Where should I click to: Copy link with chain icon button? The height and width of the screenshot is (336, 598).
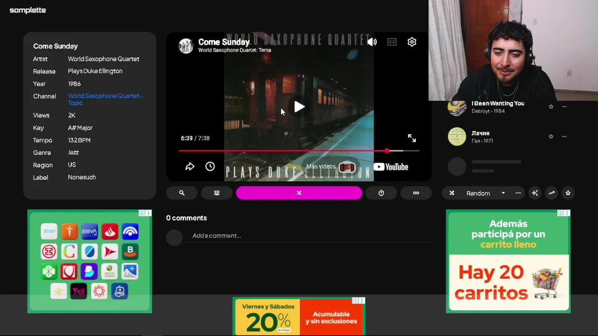coord(416,193)
